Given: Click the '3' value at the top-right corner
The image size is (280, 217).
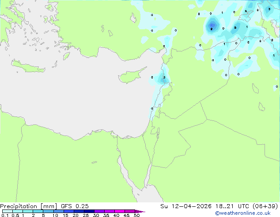Looking at the screenshot, I should [x=269, y=9].
